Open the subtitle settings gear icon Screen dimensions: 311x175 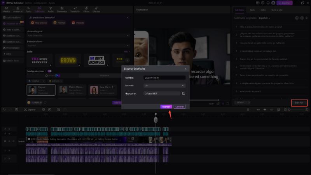[302, 18]
